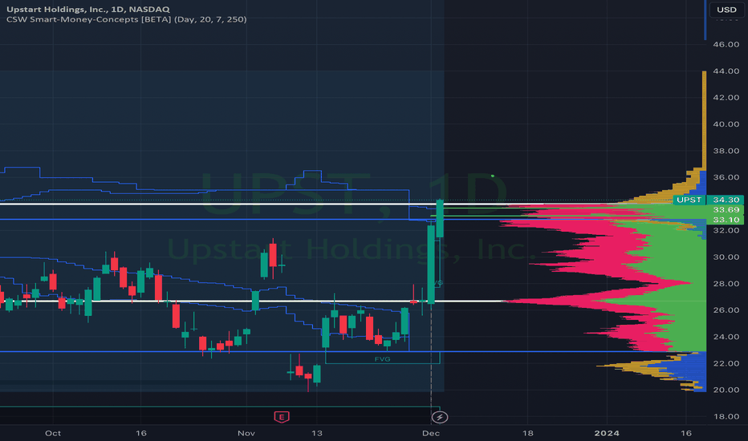Open the USD currency selector
The image size is (748, 441).
point(726,10)
